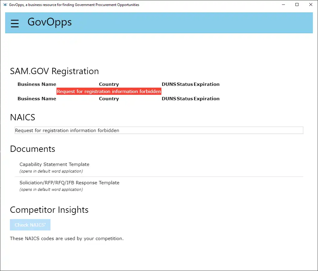Open the Capability Statement Template document
The width and height of the screenshot is (318, 271).
[54, 164]
